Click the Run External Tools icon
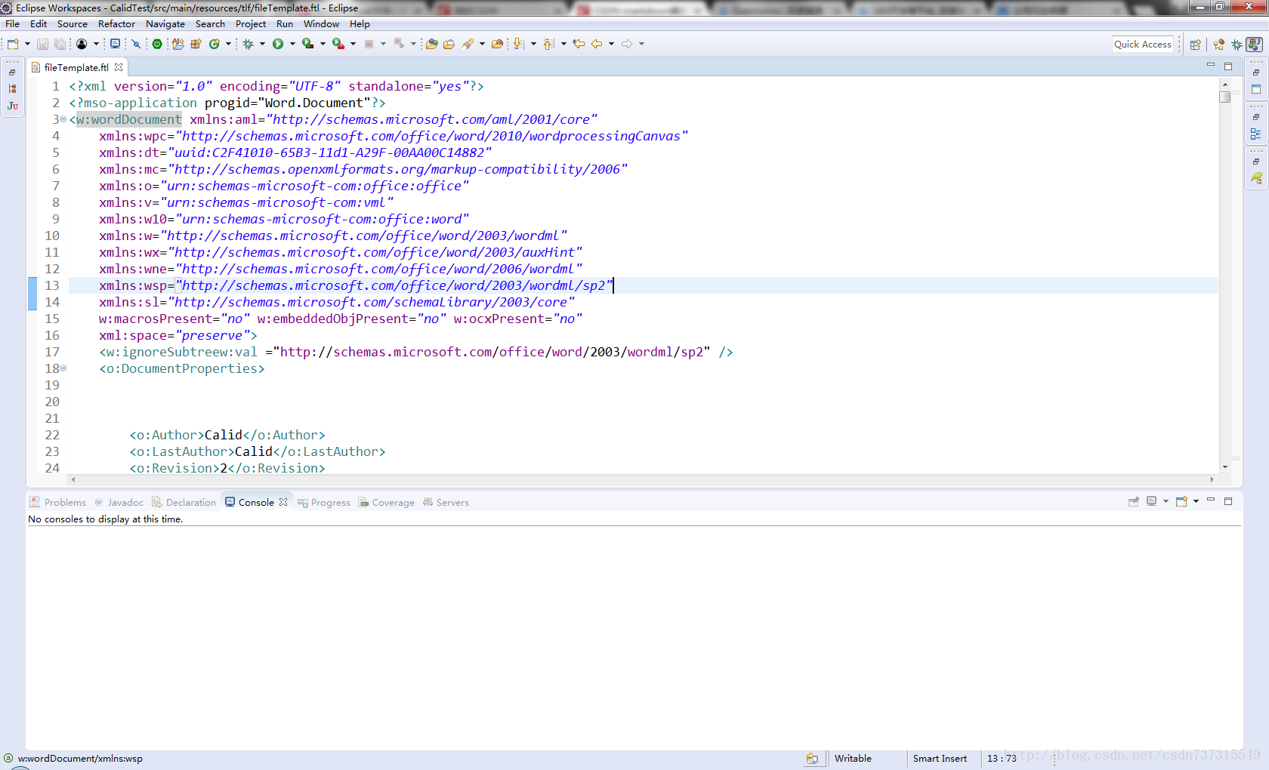The height and width of the screenshot is (770, 1269). [338, 44]
